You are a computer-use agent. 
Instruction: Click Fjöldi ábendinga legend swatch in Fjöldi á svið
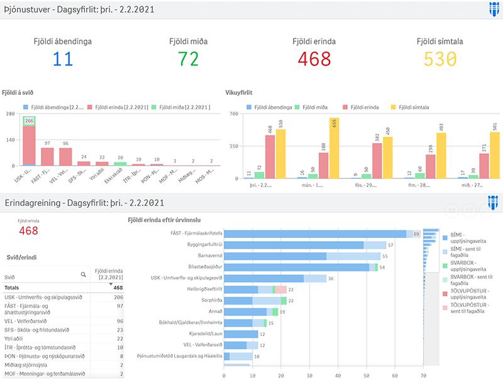[x=26, y=107]
